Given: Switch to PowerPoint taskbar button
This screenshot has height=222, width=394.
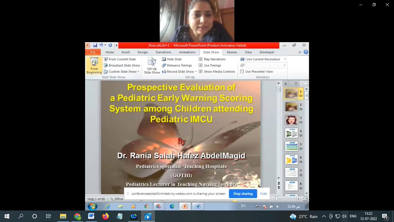Looking at the screenshot, I should click(185, 207).
